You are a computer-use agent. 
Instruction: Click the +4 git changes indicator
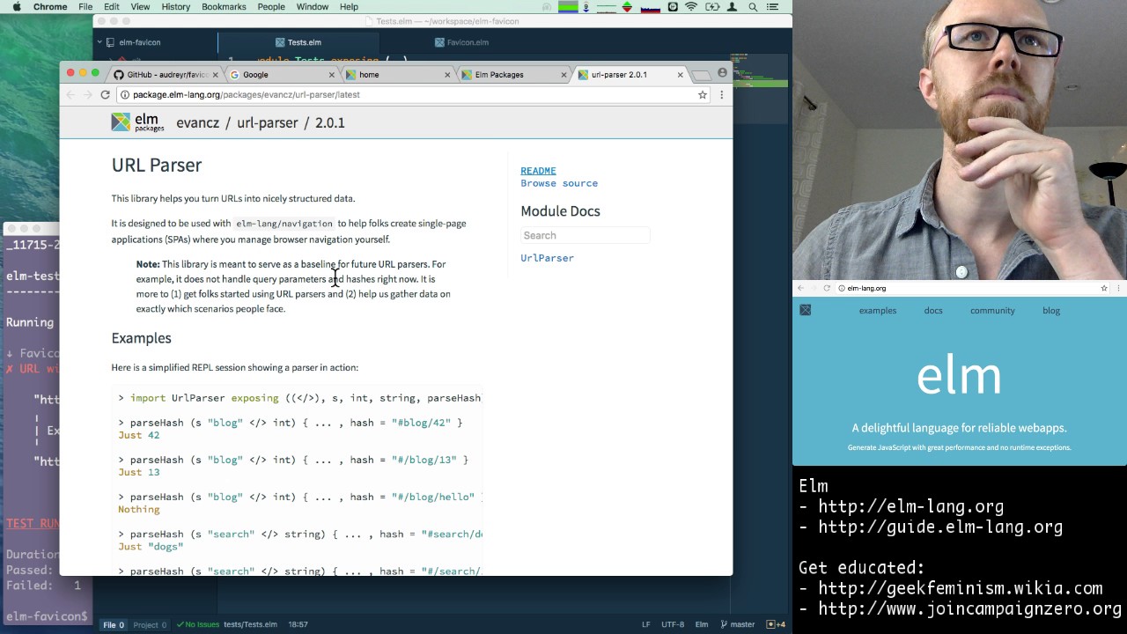click(776, 624)
